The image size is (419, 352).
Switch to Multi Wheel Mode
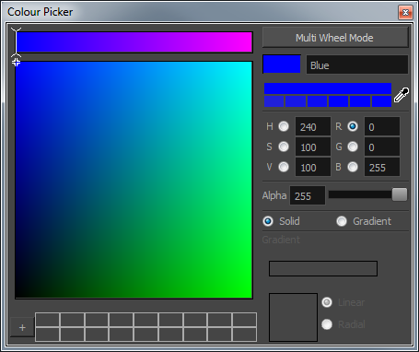click(335, 38)
